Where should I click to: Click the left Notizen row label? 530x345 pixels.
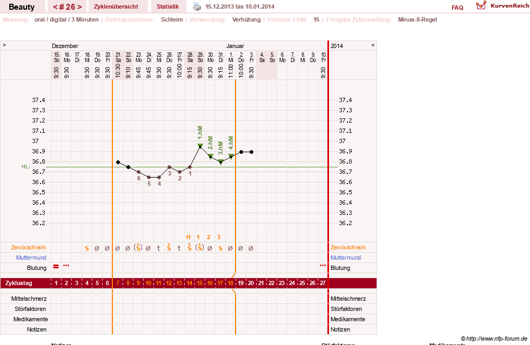(37, 329)
